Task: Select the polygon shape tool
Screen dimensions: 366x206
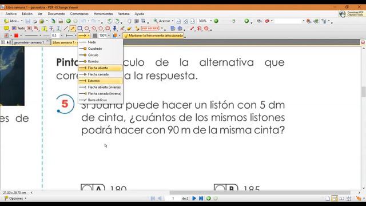Action: point(101,29)
